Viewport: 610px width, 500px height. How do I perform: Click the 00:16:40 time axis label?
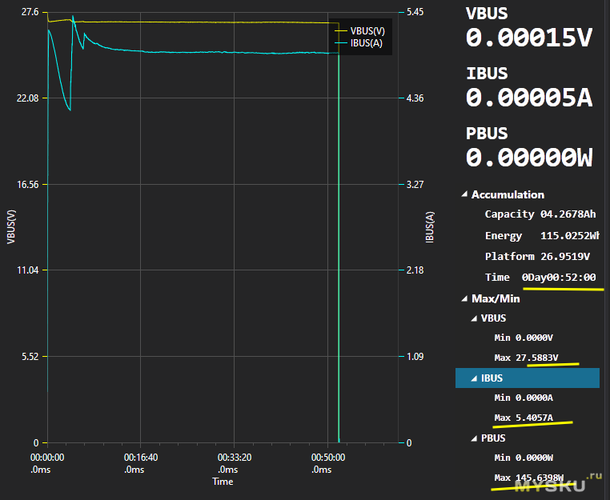(141, 463)
